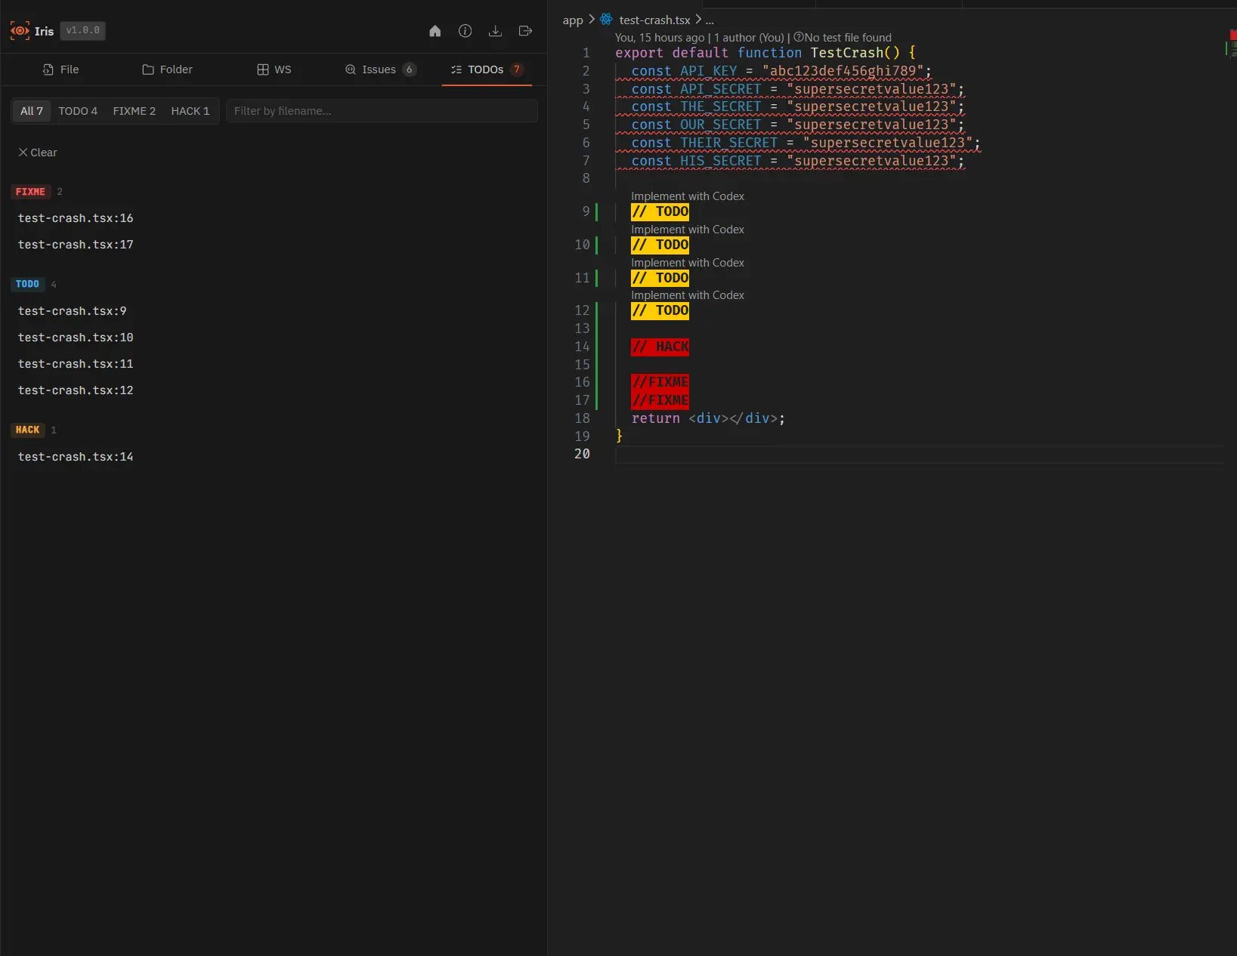This screenshot has width=1237, height=956.
Task: Select the TODOs tab
Action: 487,69
